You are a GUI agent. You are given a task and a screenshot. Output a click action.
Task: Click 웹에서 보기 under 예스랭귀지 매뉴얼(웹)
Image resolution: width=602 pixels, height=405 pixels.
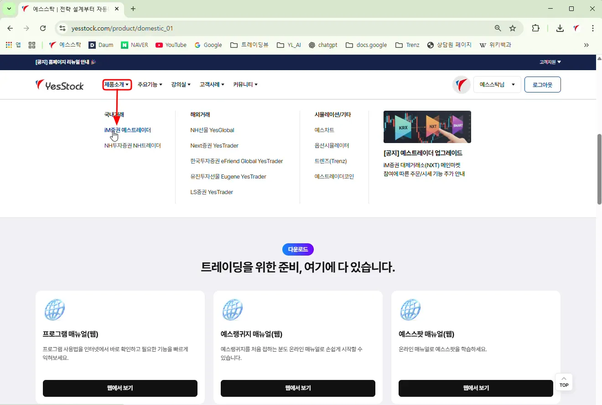(x=298, y=388)
